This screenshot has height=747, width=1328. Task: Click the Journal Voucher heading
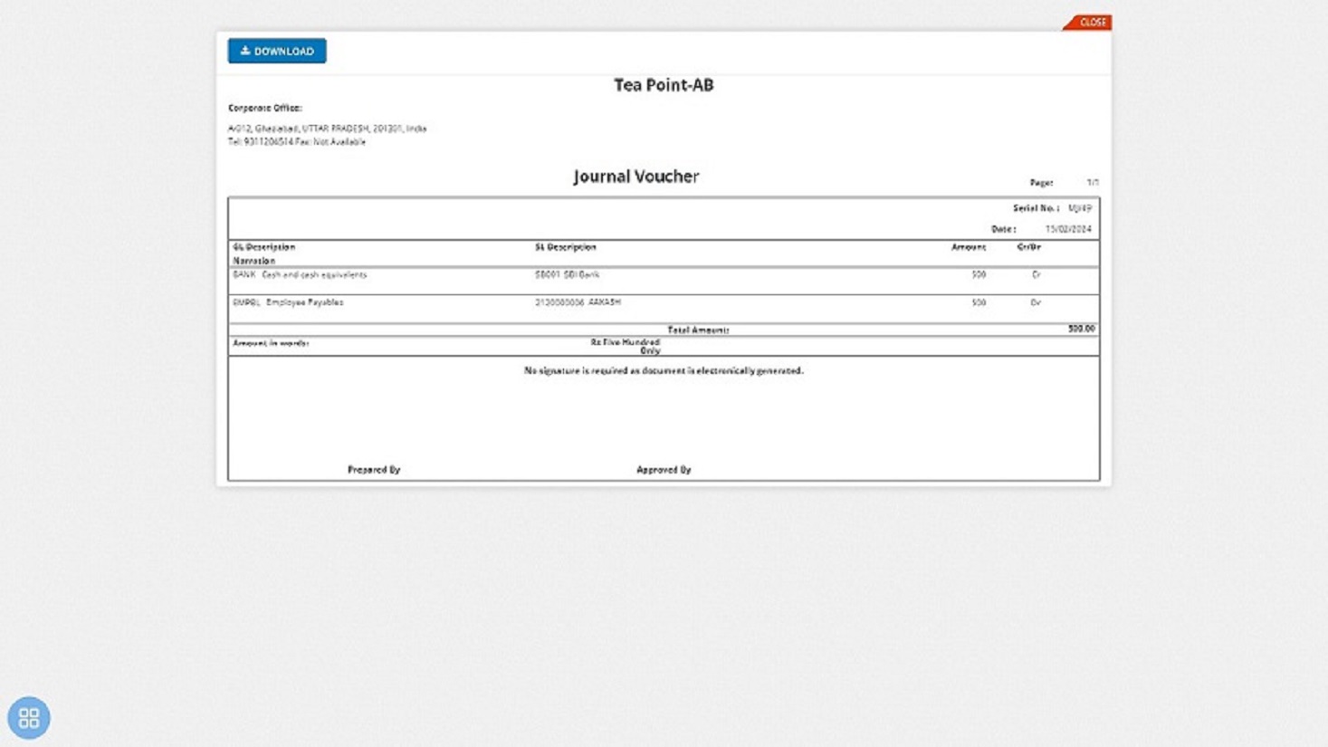click(635, 177)
